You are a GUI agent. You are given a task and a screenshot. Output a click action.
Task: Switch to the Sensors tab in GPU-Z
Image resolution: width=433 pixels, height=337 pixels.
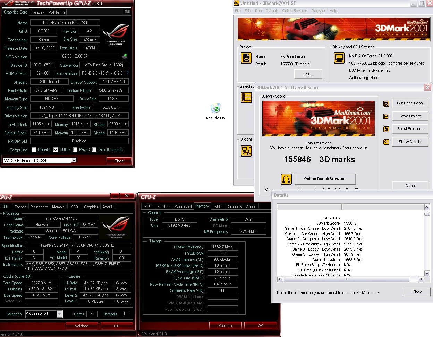(x=38, y=12)
